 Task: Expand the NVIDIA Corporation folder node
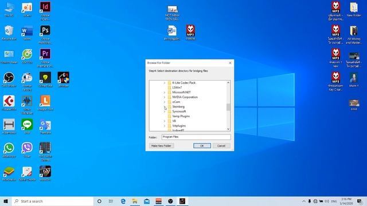165,97
